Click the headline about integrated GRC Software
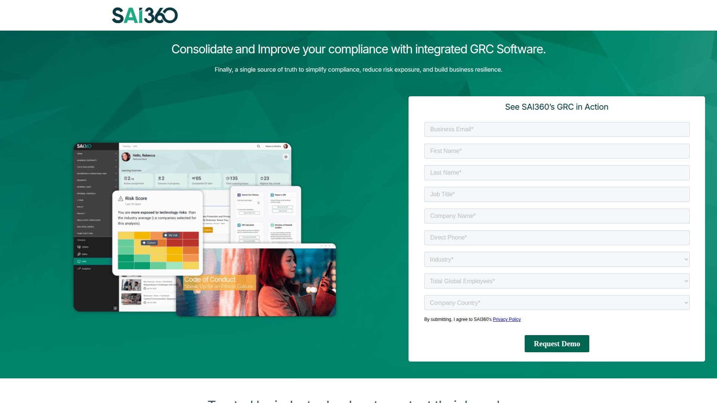 tap(358, 49)
